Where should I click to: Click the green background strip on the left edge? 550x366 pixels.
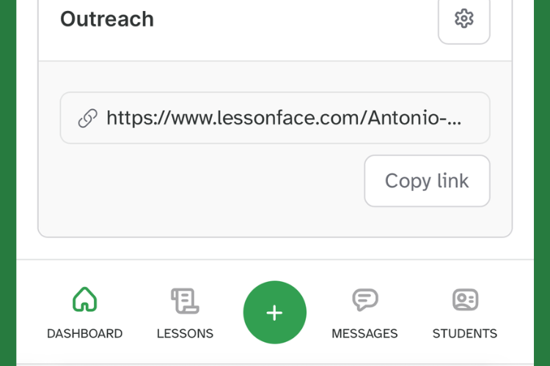(8, 183)
